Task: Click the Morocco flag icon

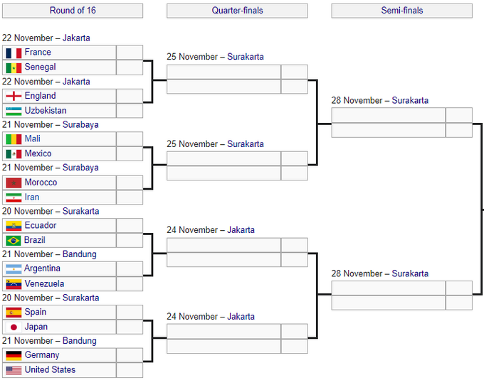Action: [x=13, y=183]
